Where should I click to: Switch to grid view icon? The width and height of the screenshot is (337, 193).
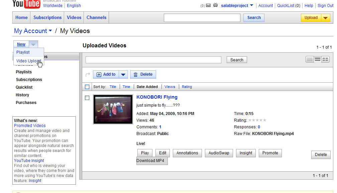(325, 59)
